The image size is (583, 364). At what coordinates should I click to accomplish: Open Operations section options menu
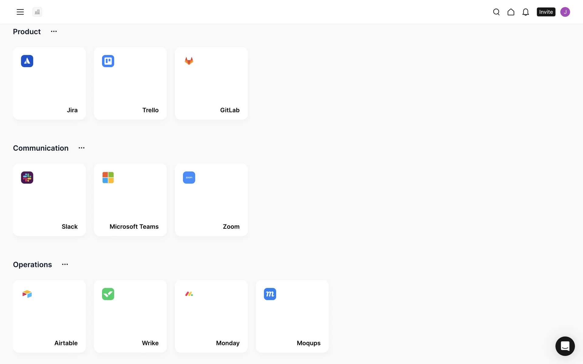(x=65, y=265)
